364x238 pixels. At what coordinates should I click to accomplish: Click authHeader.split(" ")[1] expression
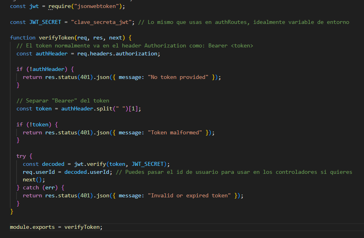click(99, 108)
